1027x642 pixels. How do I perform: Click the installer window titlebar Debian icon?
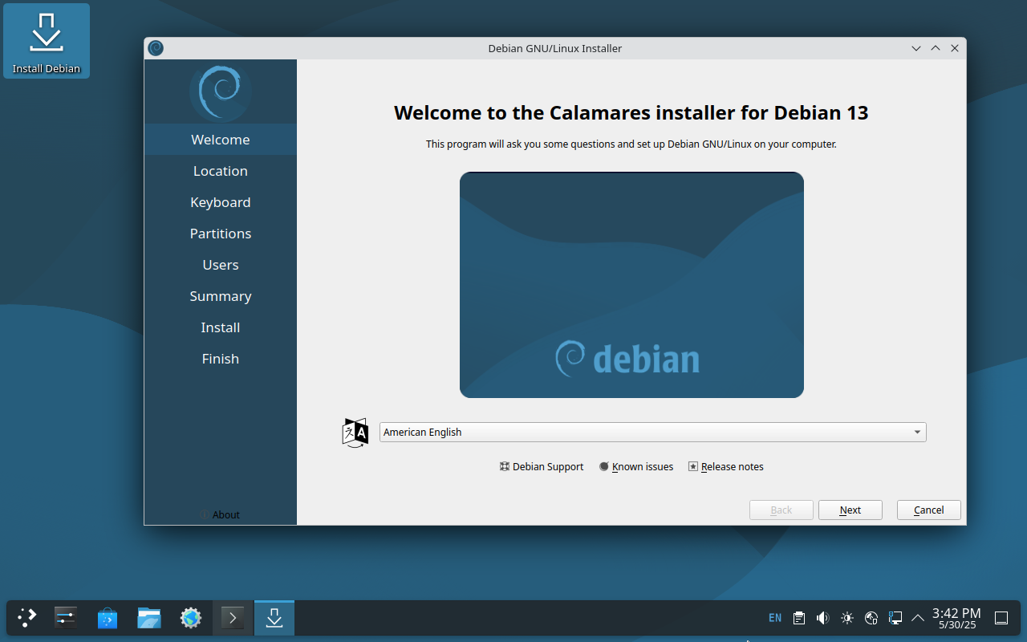coord(156,48)
